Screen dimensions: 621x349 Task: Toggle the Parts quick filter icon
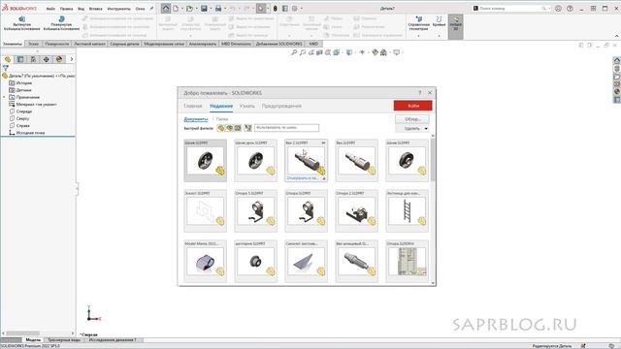(220, 128)
